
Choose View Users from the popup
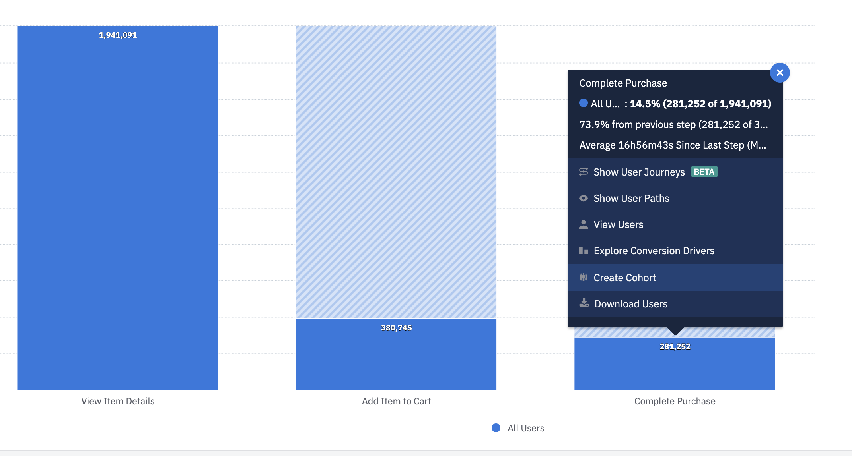(x=618, y=224)
